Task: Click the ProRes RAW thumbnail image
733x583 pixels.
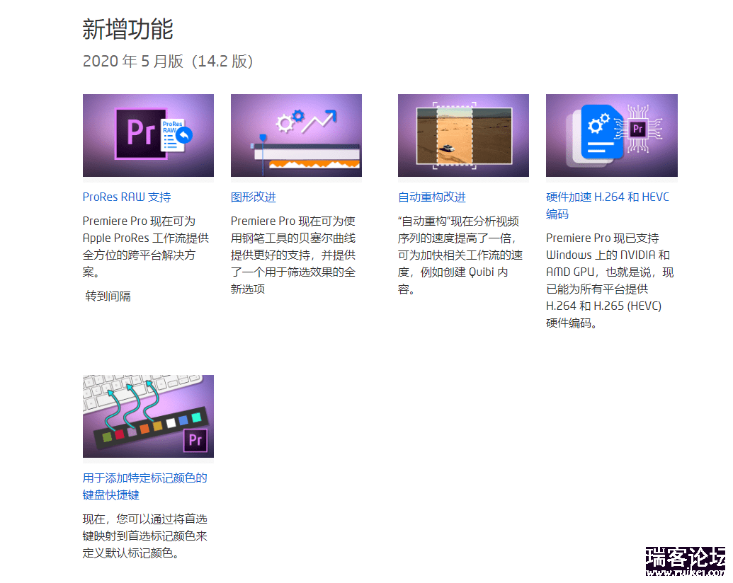Action: coord(148,135)
